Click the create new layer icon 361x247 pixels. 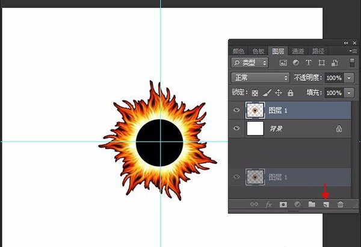[326, 204]
